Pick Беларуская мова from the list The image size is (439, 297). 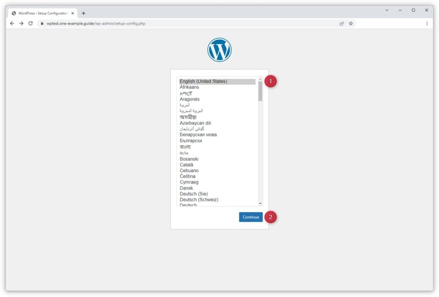pos(217,135)
